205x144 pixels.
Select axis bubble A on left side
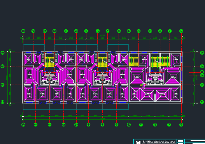tap(2, 102)
